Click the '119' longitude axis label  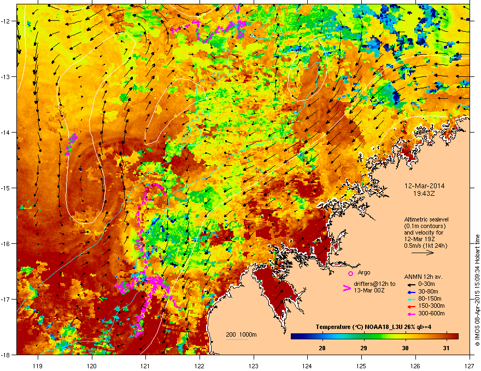pos(38,366)
